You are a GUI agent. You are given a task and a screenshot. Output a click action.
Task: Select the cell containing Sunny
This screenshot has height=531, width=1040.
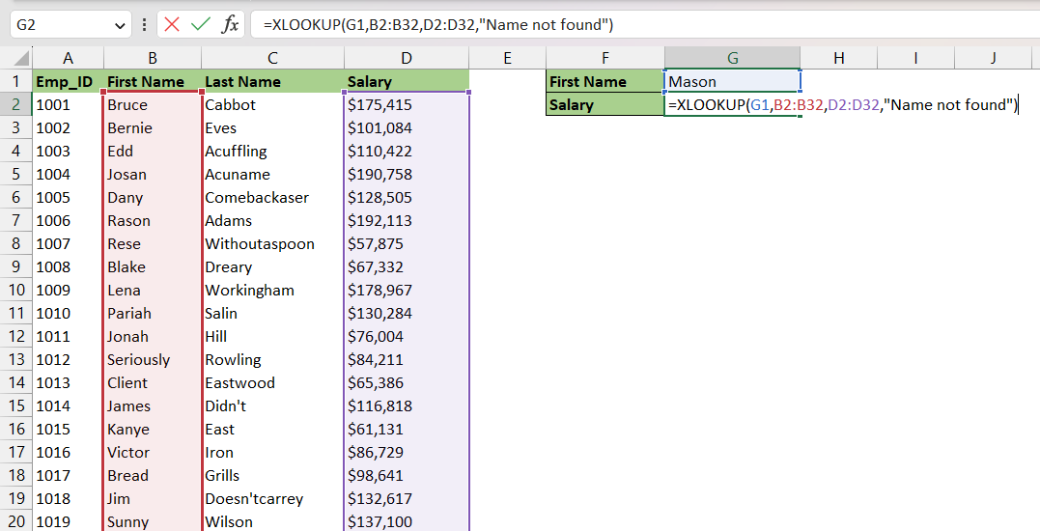(x=153, y=521)
